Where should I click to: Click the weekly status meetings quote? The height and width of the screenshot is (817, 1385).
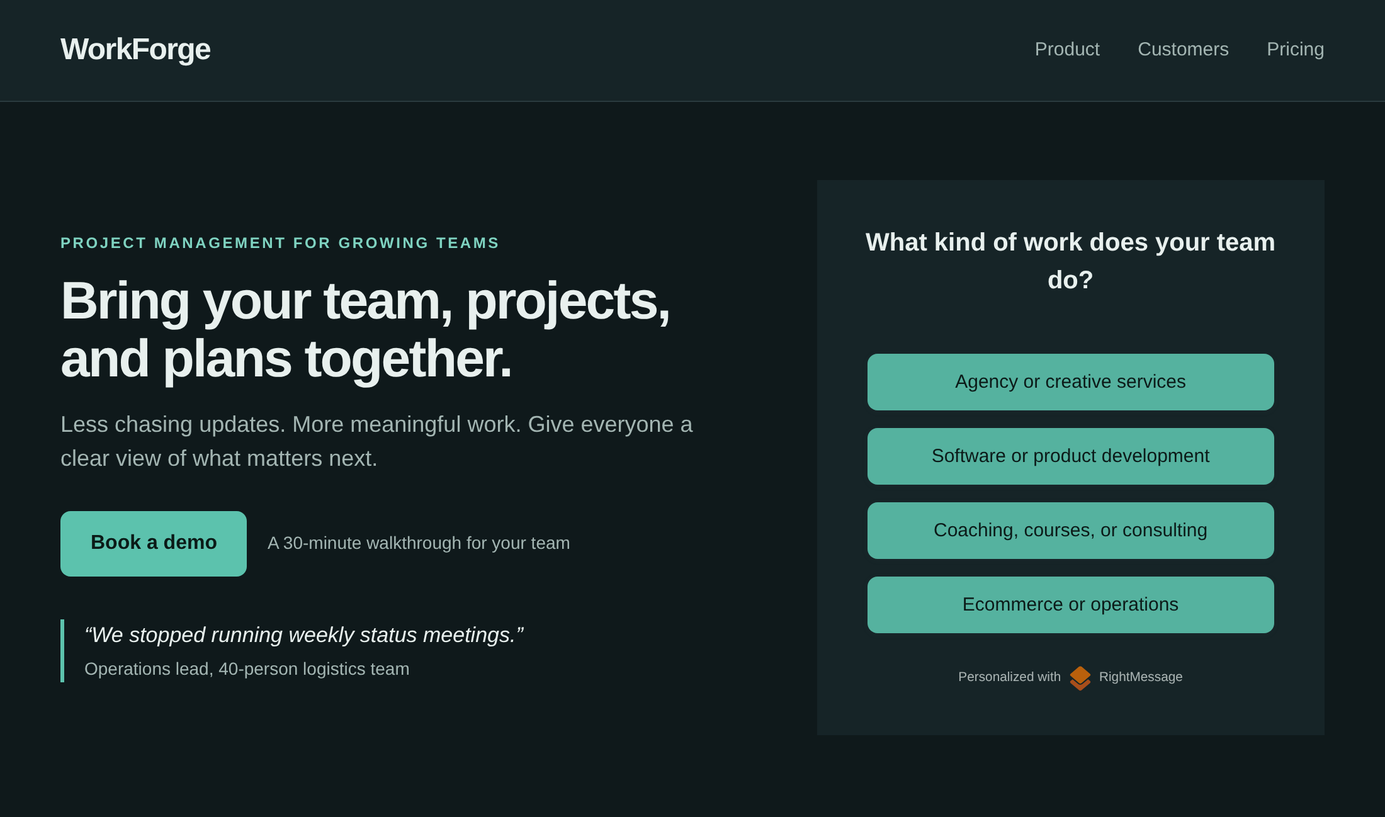[304, 635]
